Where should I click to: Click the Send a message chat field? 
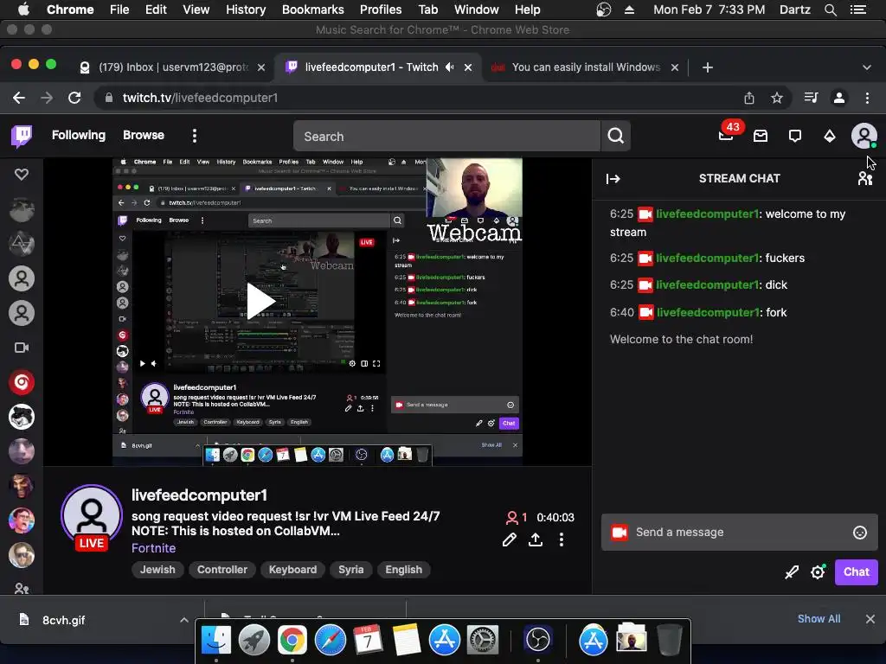point(739,532)
